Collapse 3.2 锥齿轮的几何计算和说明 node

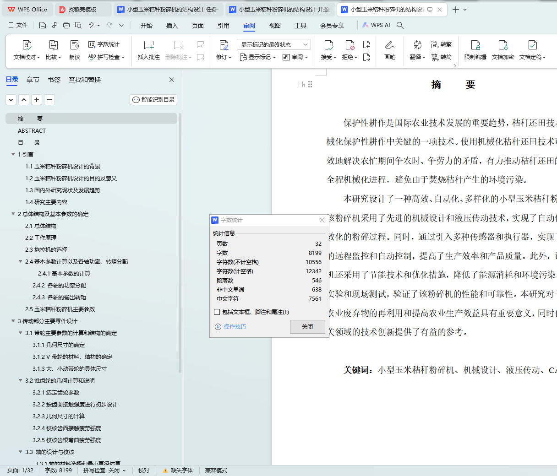pos(21,380)
